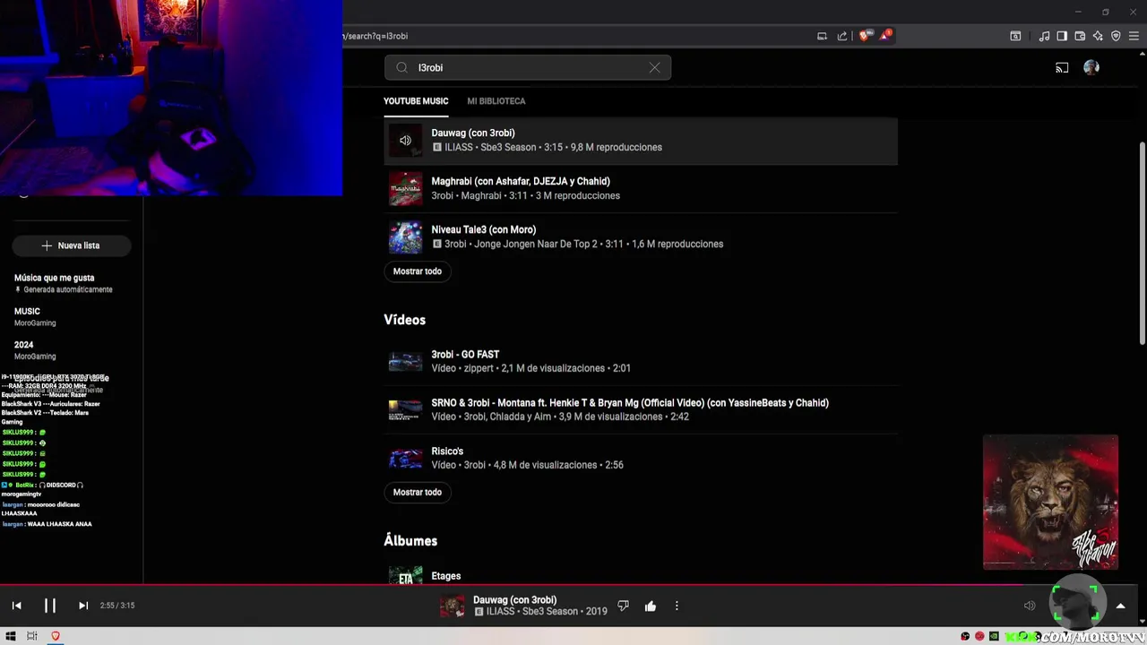The image size is (1147, 645).
Task: Click the Montana video thumbnail
Action: tap(405, 410)
